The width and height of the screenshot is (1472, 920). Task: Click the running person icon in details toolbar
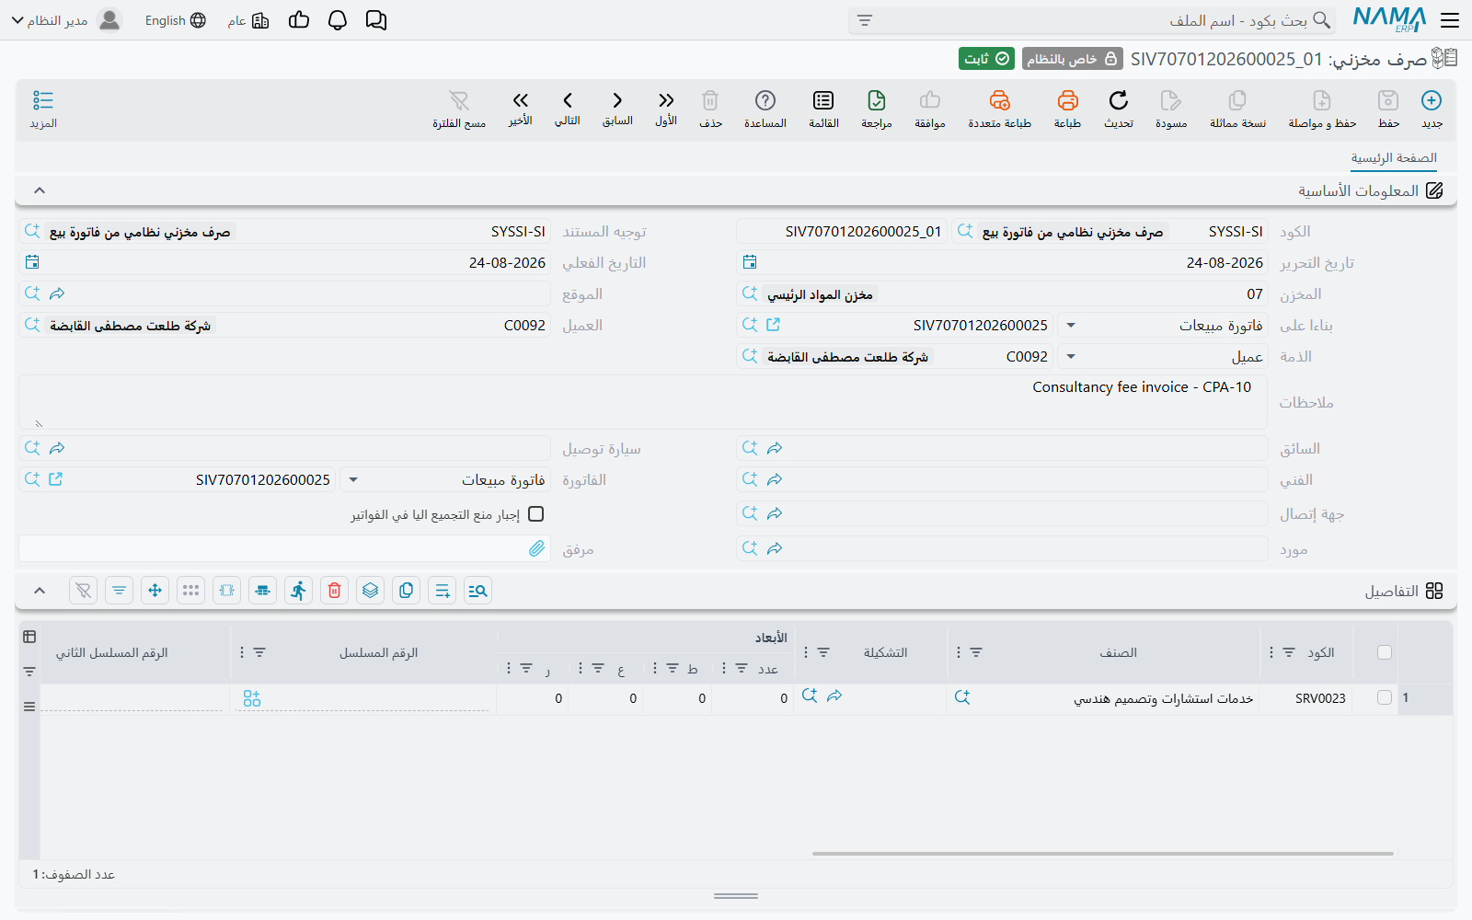pyautogui.click(x=299, y=591)
